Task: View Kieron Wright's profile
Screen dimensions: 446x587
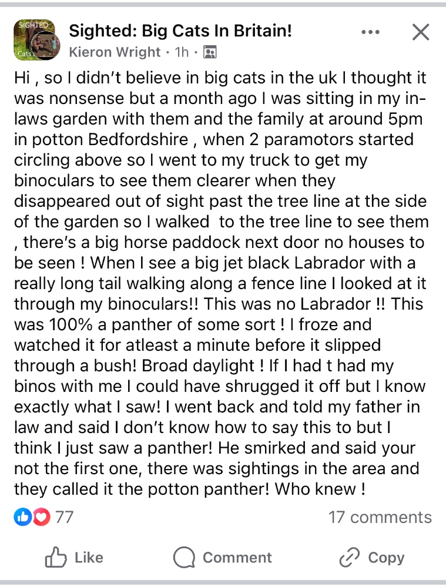Action: pos(115,52)
